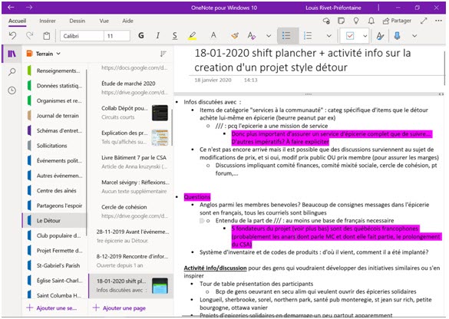Choose the font color A button
The height and width of the screenshot is (319, 449).
pyautogui.click(x=213, y=35)
